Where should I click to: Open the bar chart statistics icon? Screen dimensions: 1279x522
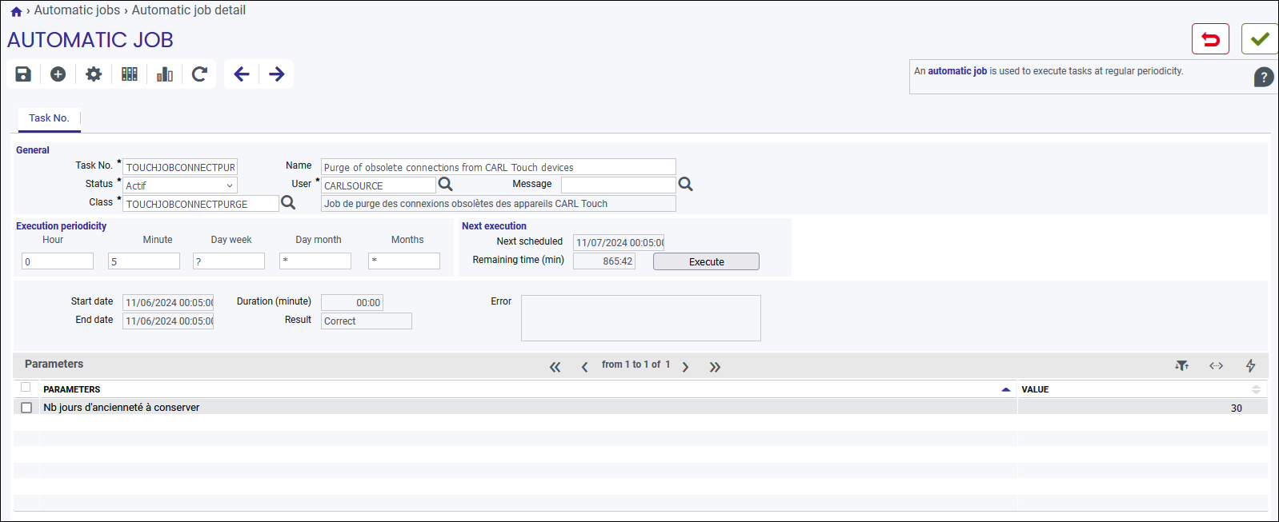[165, 74]
